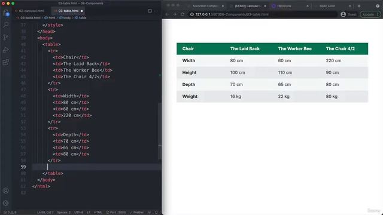Click the 'Depth' row label
The width and height of the screenshot is (383, 215).
click(189, 85)
